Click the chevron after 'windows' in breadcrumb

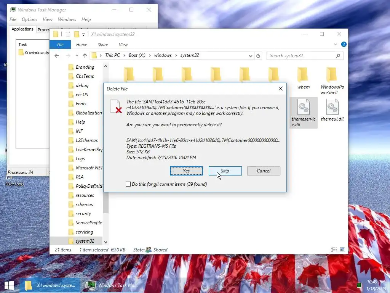click(176, 56)
